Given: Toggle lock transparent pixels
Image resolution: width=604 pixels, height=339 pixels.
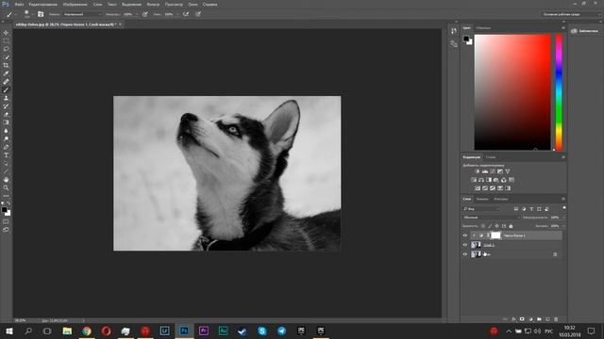Looking at the screenshot, I should [x=483, y=226].
